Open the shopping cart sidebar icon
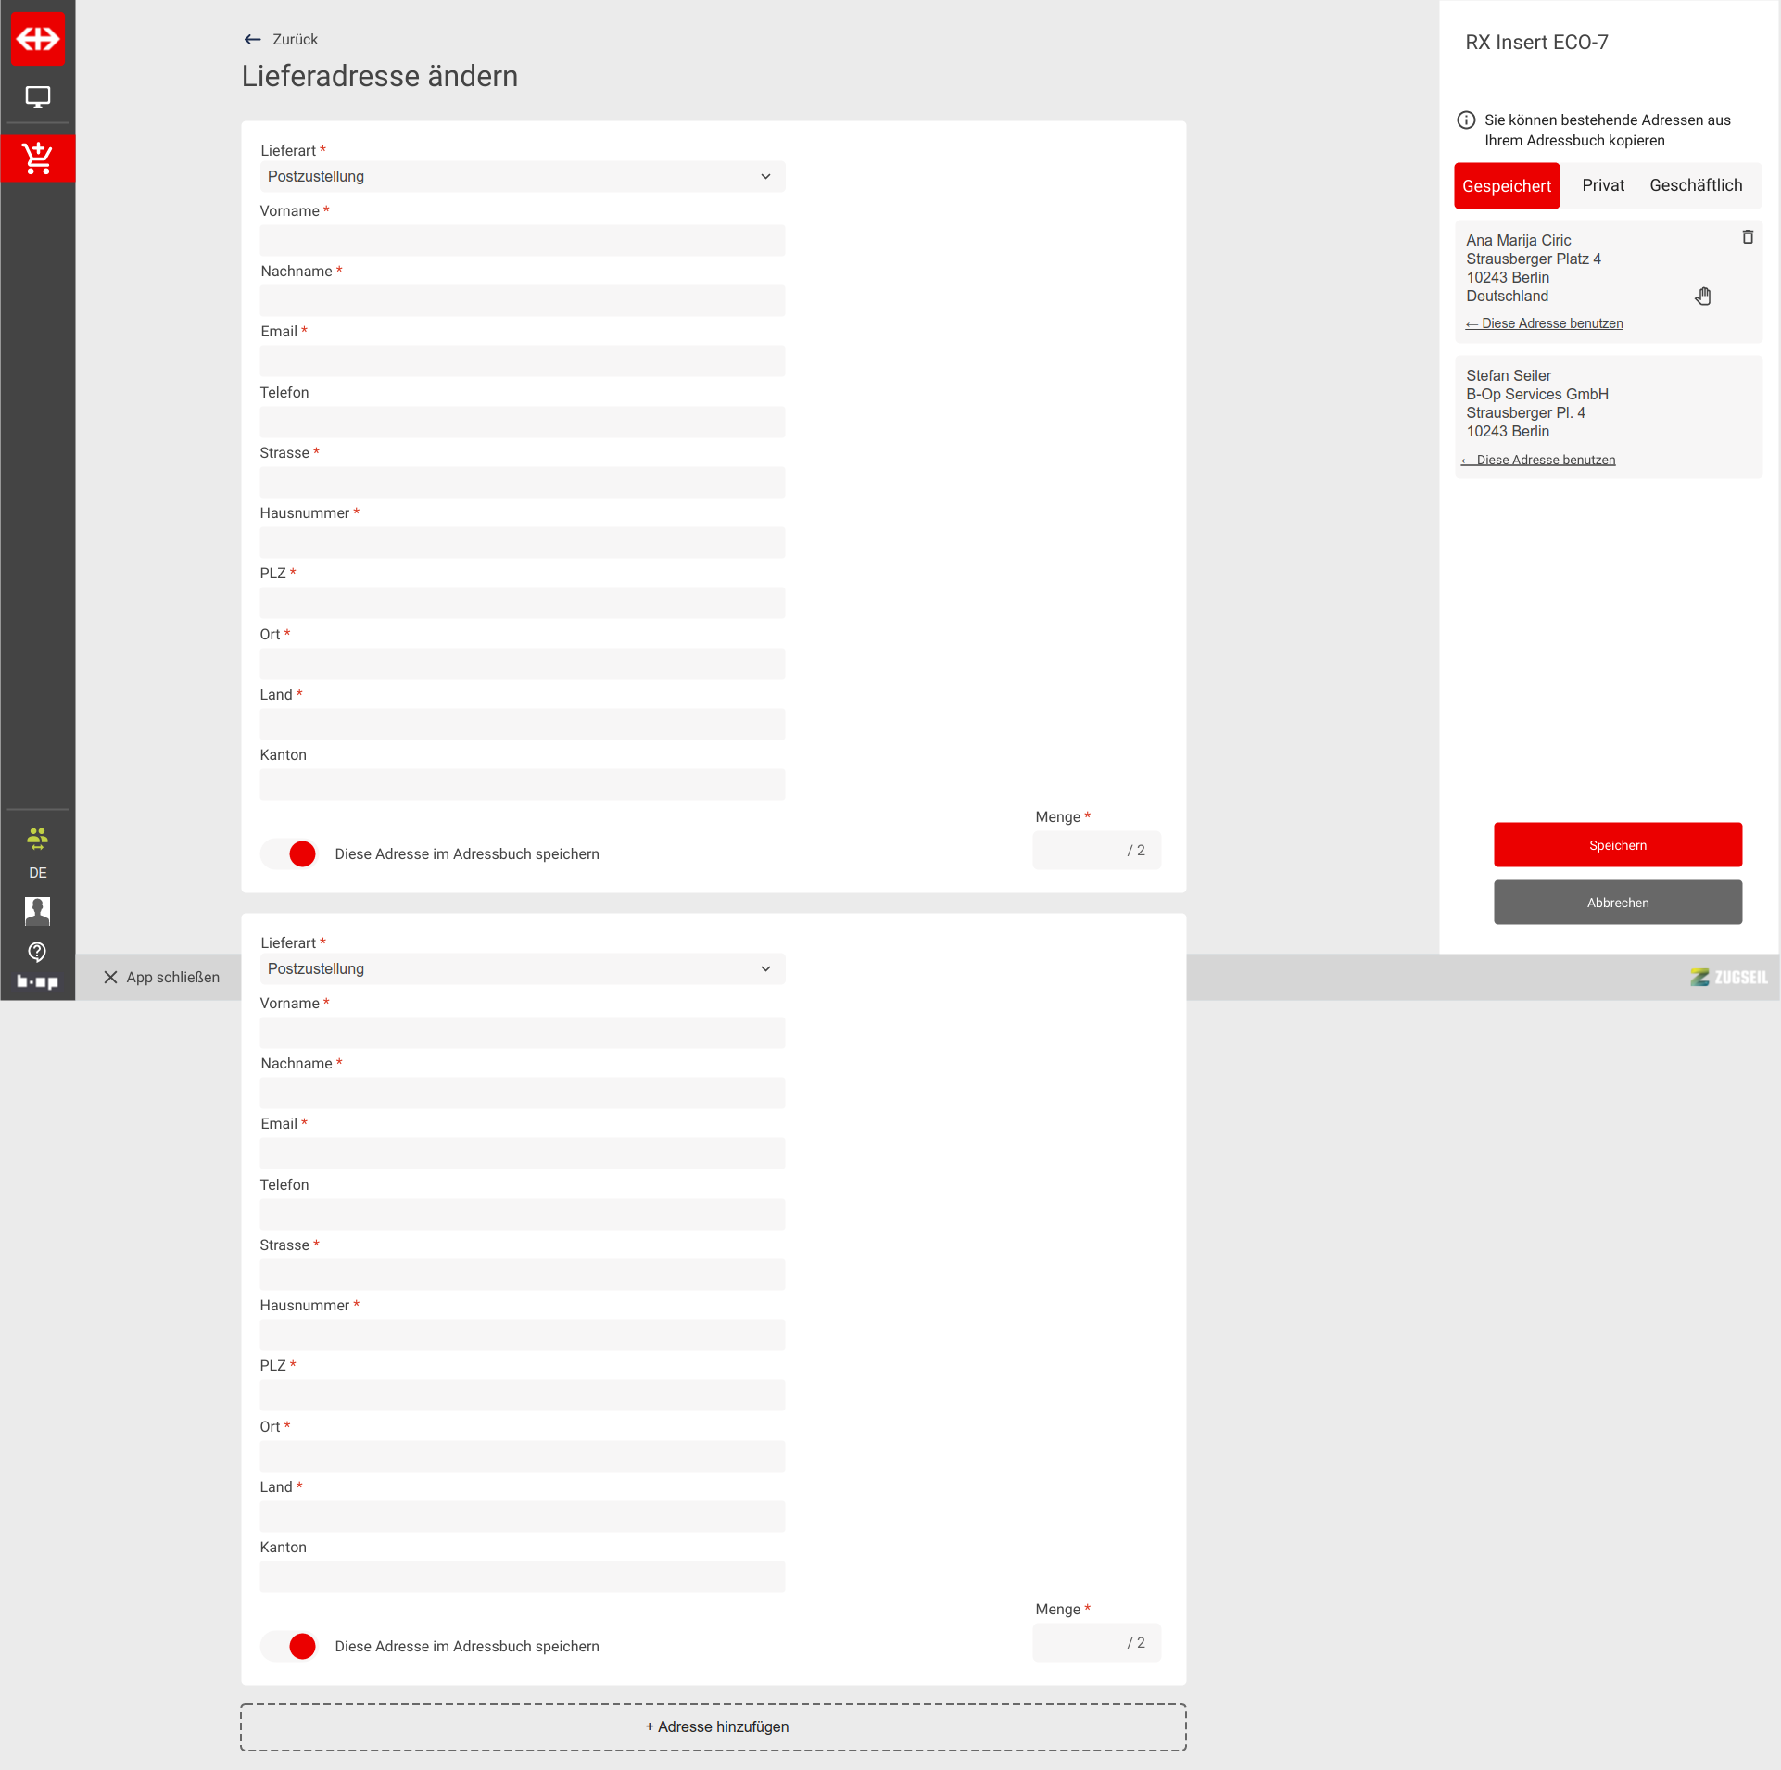Image resolution: width=1781 pixels, height=1770 pixels. pyautogui.click(x=37, y=158)
